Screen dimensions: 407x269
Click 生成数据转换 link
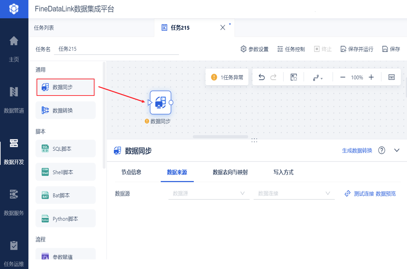pyautogui.click(x=357, y=151)
